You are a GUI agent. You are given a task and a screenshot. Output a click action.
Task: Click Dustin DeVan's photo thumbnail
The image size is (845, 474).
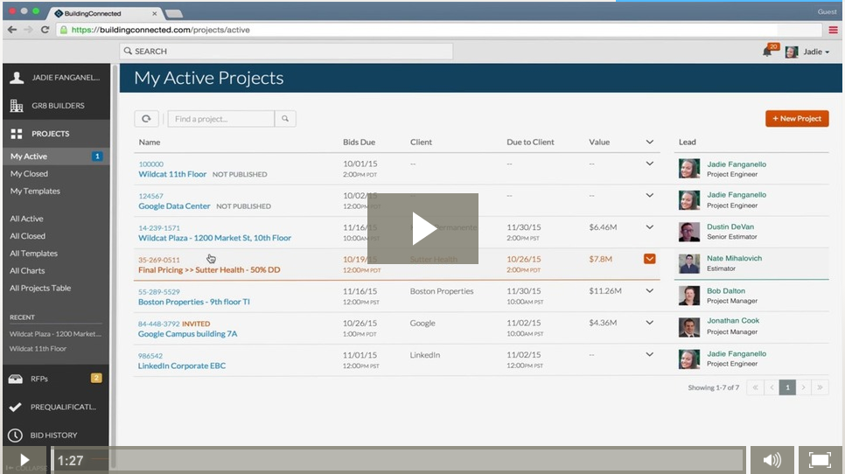click(x=689, y=232)
